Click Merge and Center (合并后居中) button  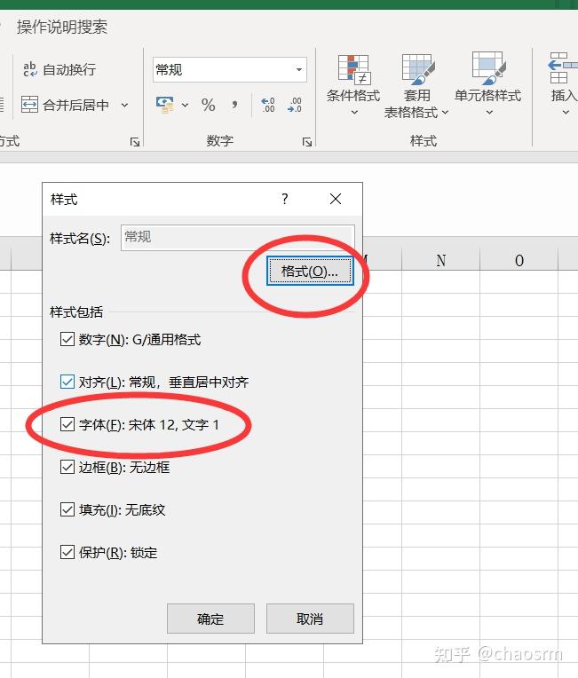(65, 105)
